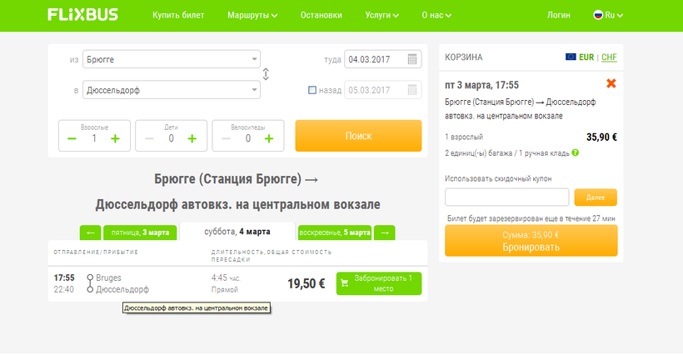The height and width of the screenshot is (360, 683).
Task: Add a bicycle with the Велосипеды plus icon
Action: [269, 138]
